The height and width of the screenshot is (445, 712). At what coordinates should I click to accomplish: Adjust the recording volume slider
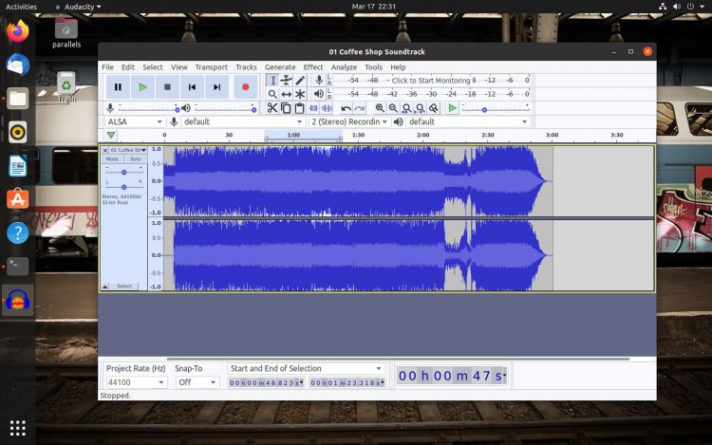click(148, 108)
